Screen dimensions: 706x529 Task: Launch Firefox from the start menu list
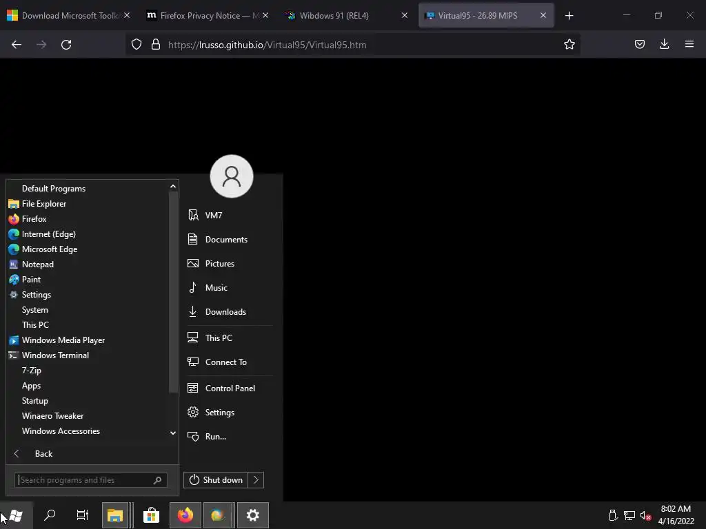point(34,218)
